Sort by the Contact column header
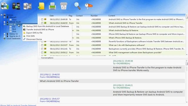 (79, 16)
